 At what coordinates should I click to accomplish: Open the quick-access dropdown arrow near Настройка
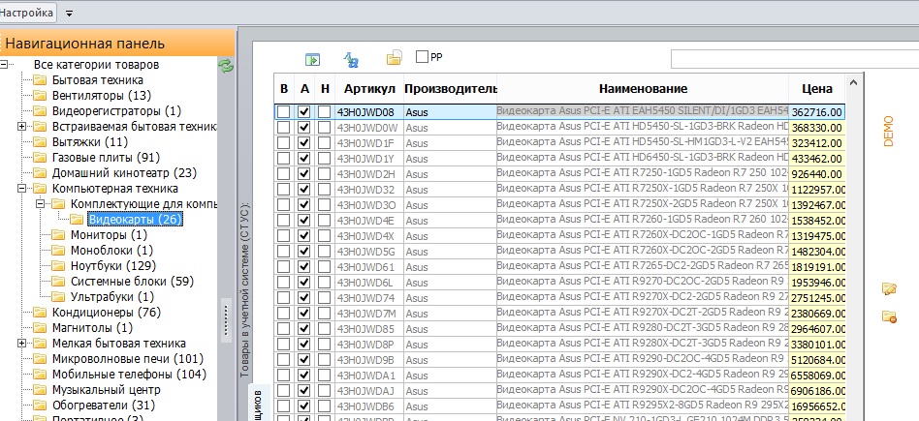coord(69,14)
